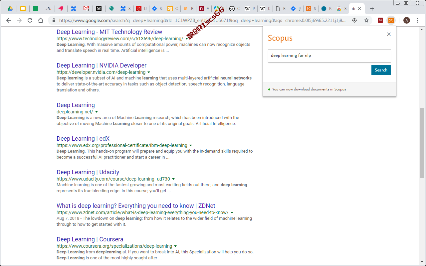
Task: Click the vertical page scrollbar thumb
Action: tap(422, 143)
